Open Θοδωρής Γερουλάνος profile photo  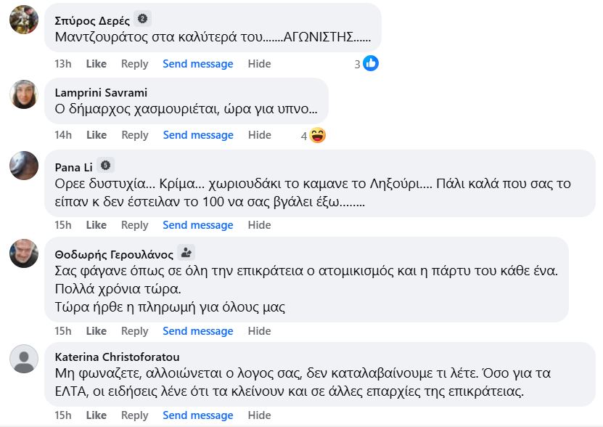(24, 253)
